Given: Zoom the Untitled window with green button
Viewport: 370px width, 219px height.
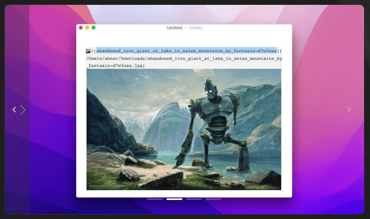Looking at the screenshot, I should click(x=94, y=28).
